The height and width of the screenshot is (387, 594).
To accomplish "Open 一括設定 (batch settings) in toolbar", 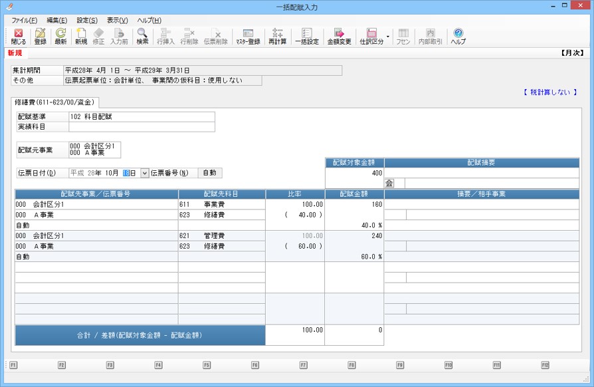I will pyautogui.click(x=307, y=36).
